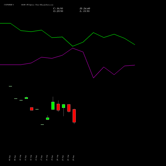Click the tallest red candle at the chart's end
166x166 pixels.
[74, 116]
